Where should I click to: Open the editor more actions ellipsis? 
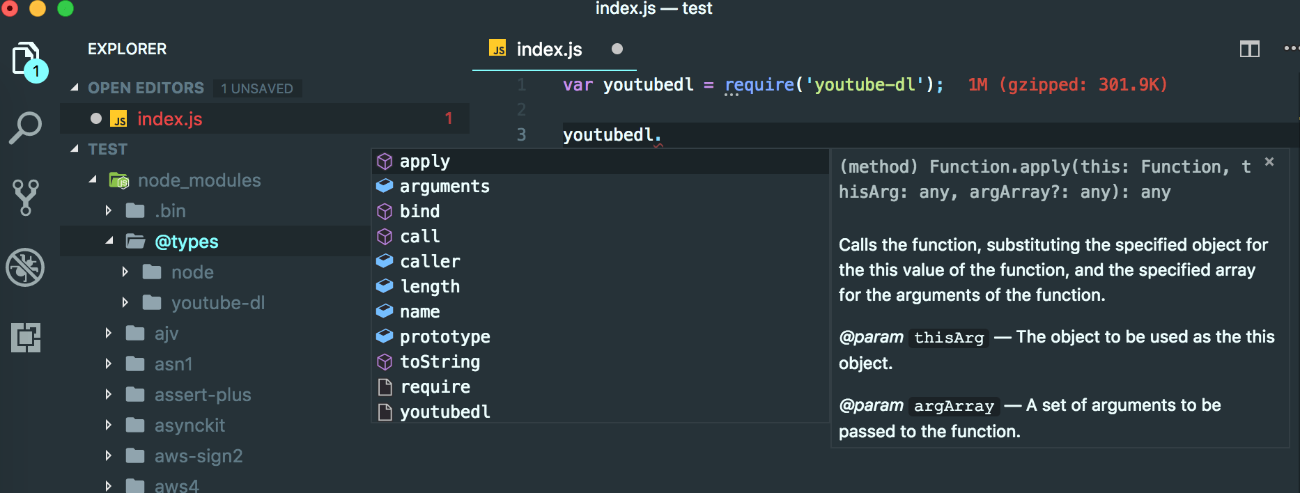[x=1290, y=49]
